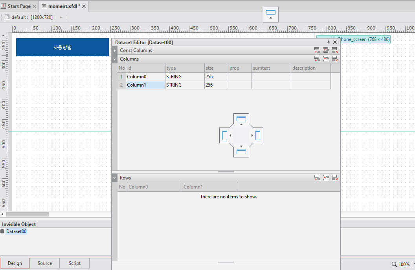The width and height of the screenshot is (415, 270).
Task: Switch to the Start Page tab
Action: click(x=18, y=6)
